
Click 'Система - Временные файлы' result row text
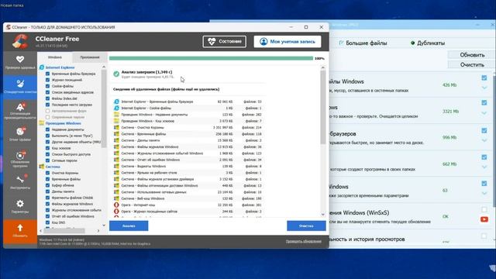143,134
